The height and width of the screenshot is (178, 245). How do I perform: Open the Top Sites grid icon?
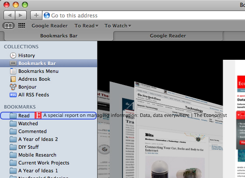pyautogui.click(x=21, y=26)
